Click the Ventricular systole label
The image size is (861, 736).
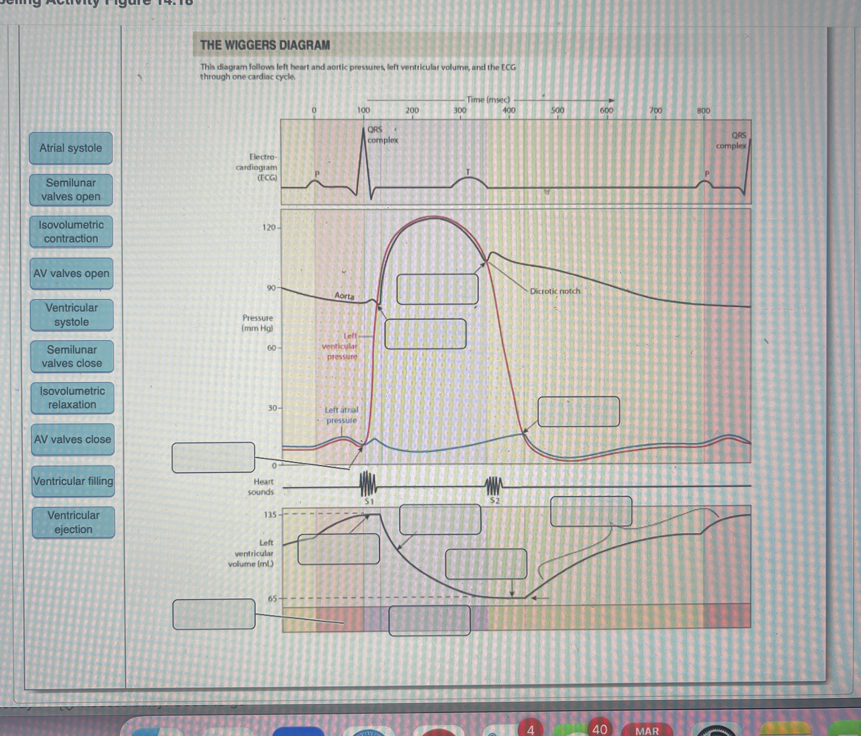pos(72,315)
